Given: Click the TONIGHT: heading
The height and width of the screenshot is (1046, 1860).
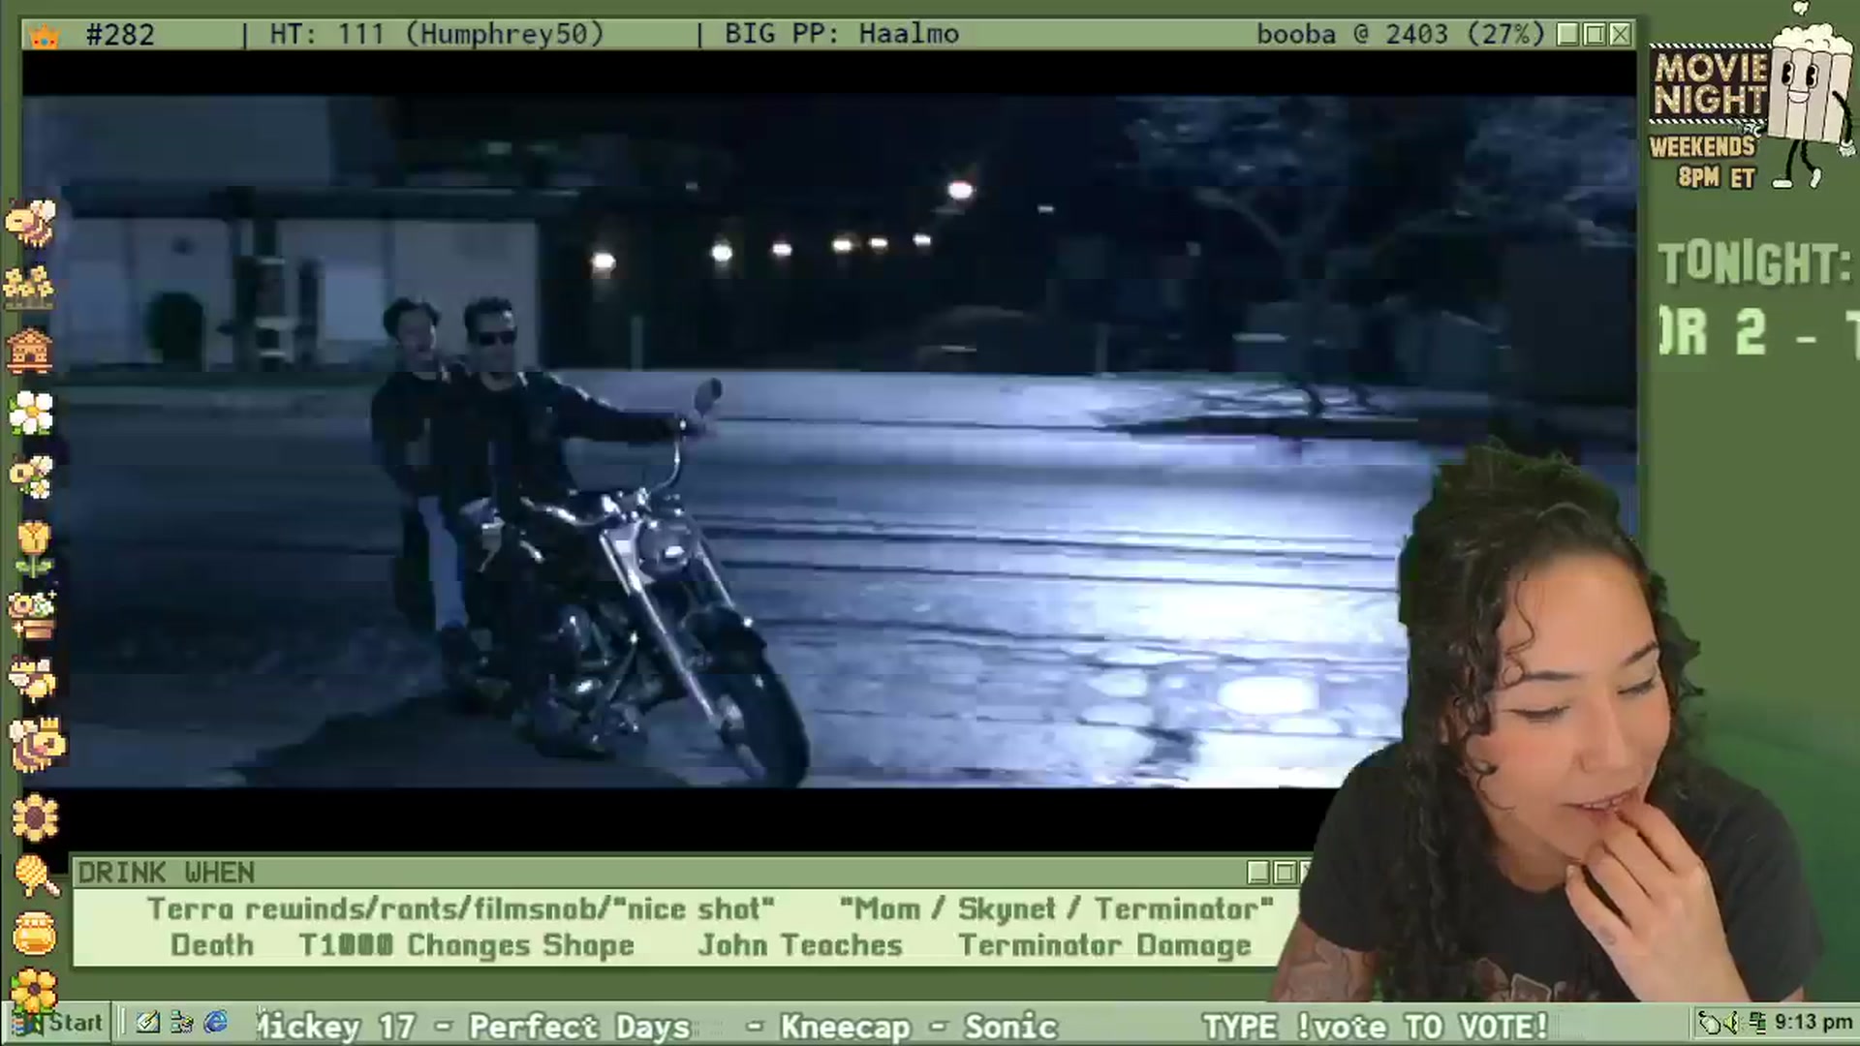Looking at the screenshot, I should coord(1754,264).
